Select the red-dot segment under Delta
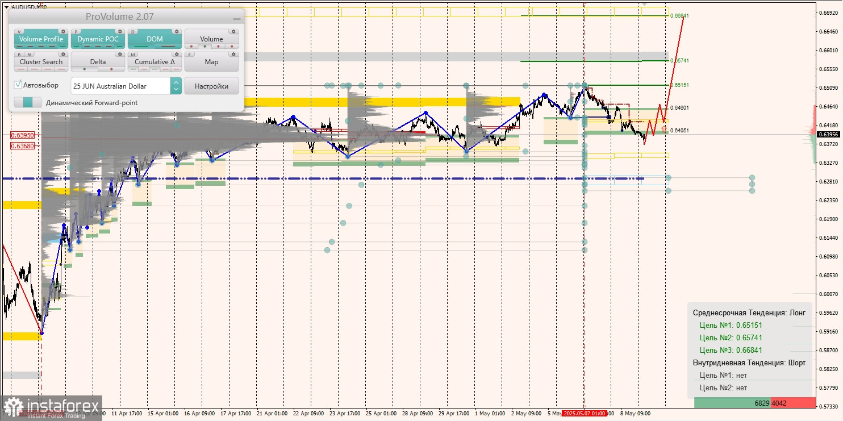 pos(111,69)
